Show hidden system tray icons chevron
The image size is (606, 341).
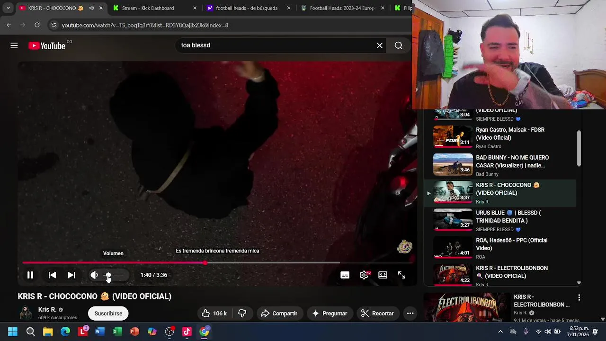(x=500, y=332)
